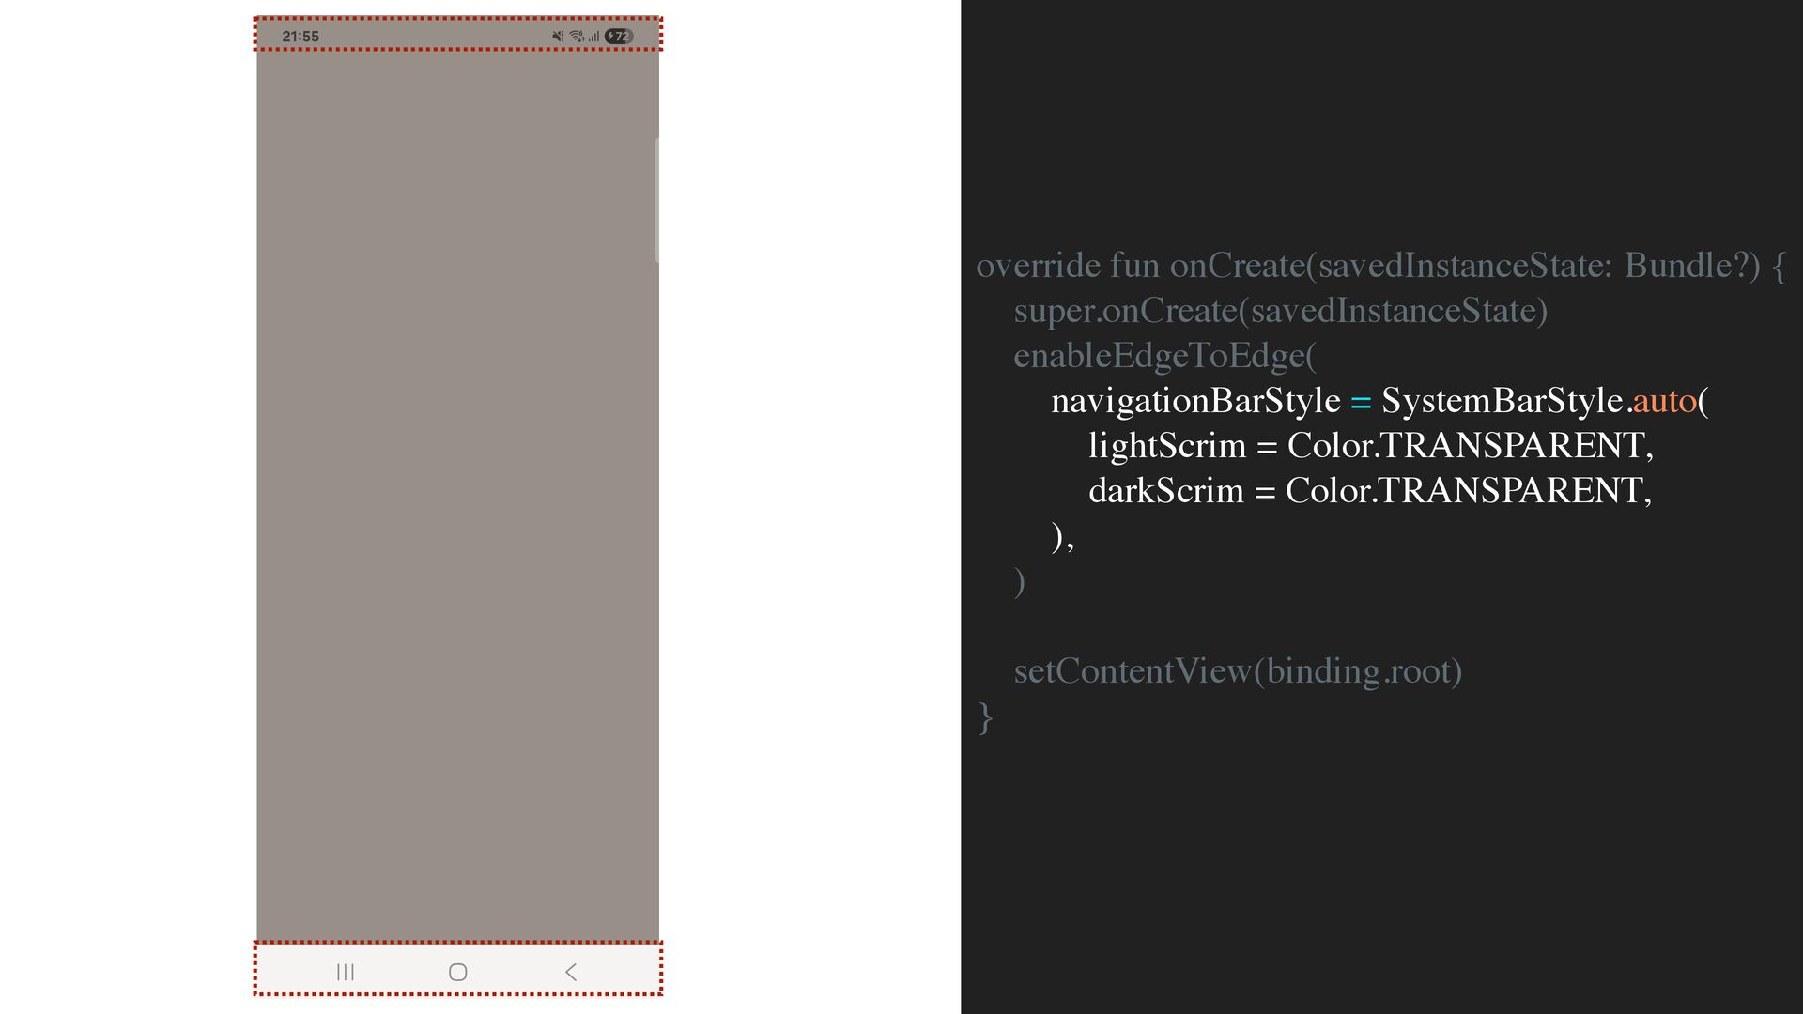Click the orange 'auto' keyword
1803x1014 pixels.
pyautogui.click(x=1664, y=401)
